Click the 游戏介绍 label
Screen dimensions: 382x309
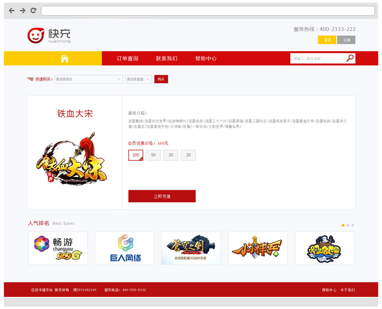pyautogui.click(x=138, y=113)
